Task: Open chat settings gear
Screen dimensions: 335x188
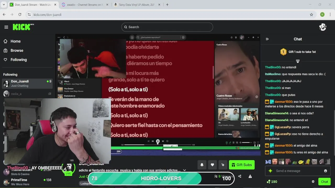Action: coord(313,182)
